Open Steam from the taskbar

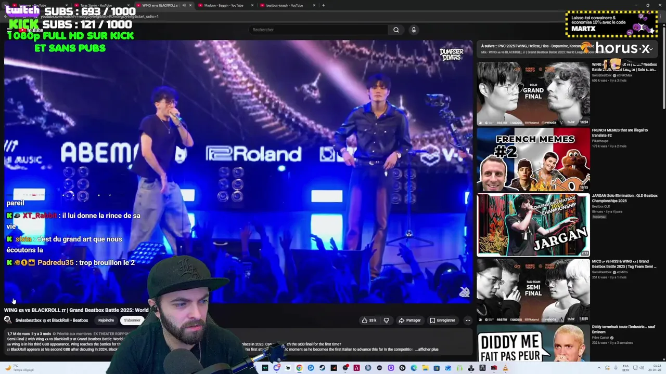[322, 368]
